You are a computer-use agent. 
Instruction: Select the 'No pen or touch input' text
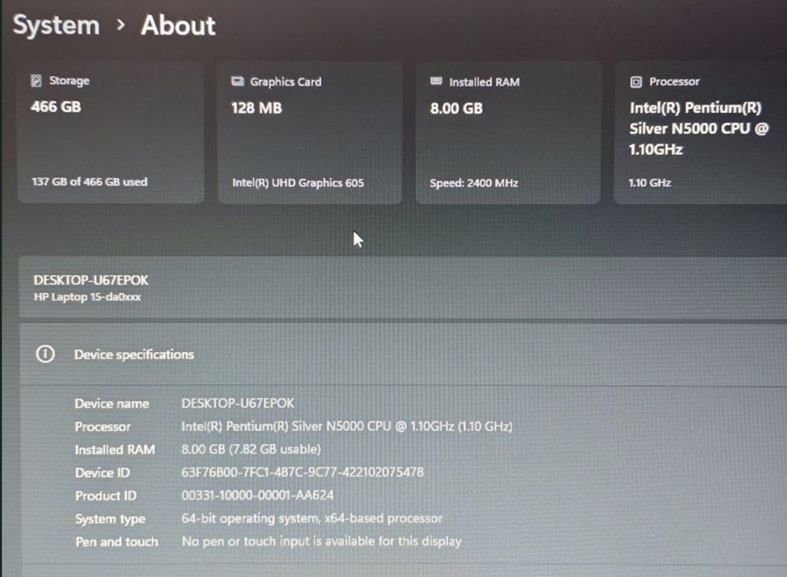(x=321, y=542)
